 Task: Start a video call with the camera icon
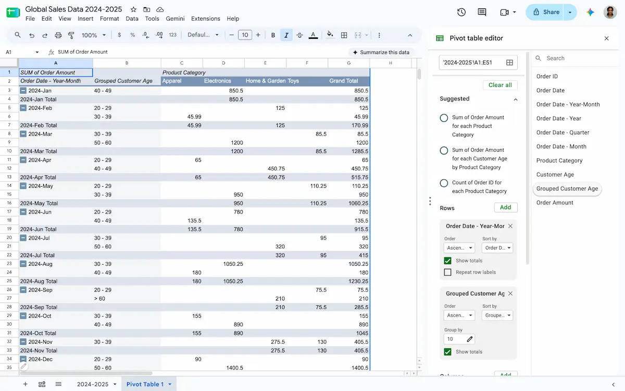tap(504, 12)
